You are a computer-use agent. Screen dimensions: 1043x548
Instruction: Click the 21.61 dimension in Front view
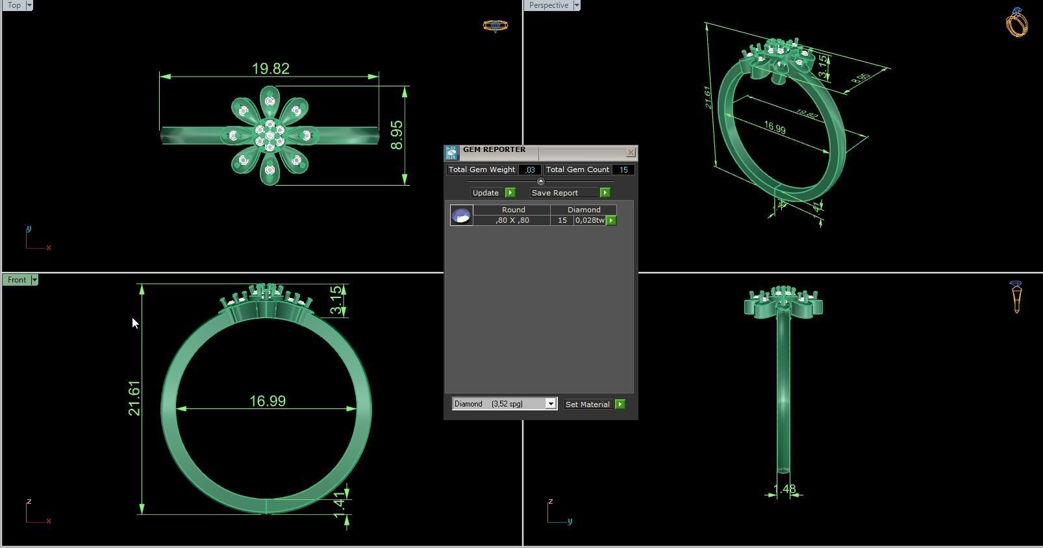click(x=134, y=398)
